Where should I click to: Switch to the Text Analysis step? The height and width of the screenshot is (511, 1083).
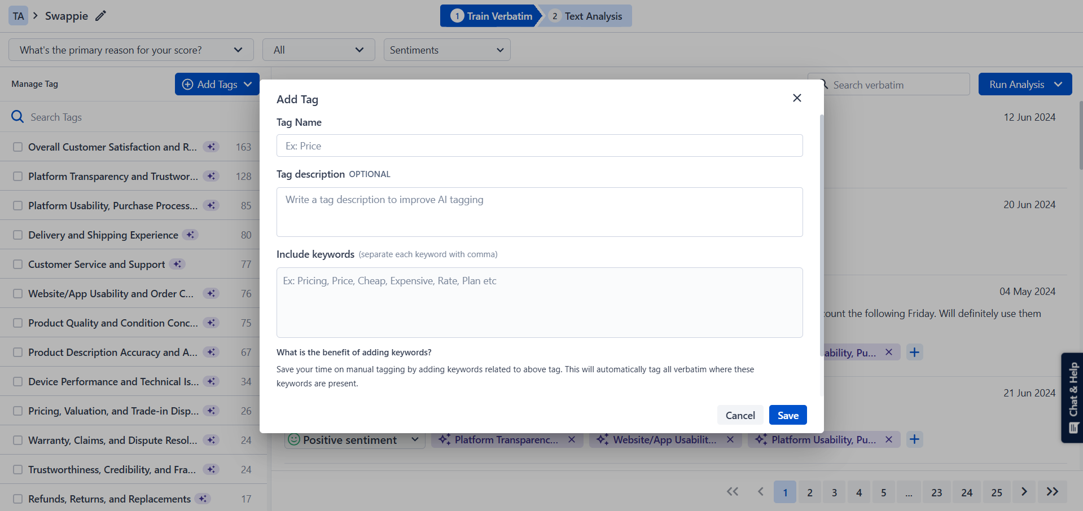pos(586,16)
